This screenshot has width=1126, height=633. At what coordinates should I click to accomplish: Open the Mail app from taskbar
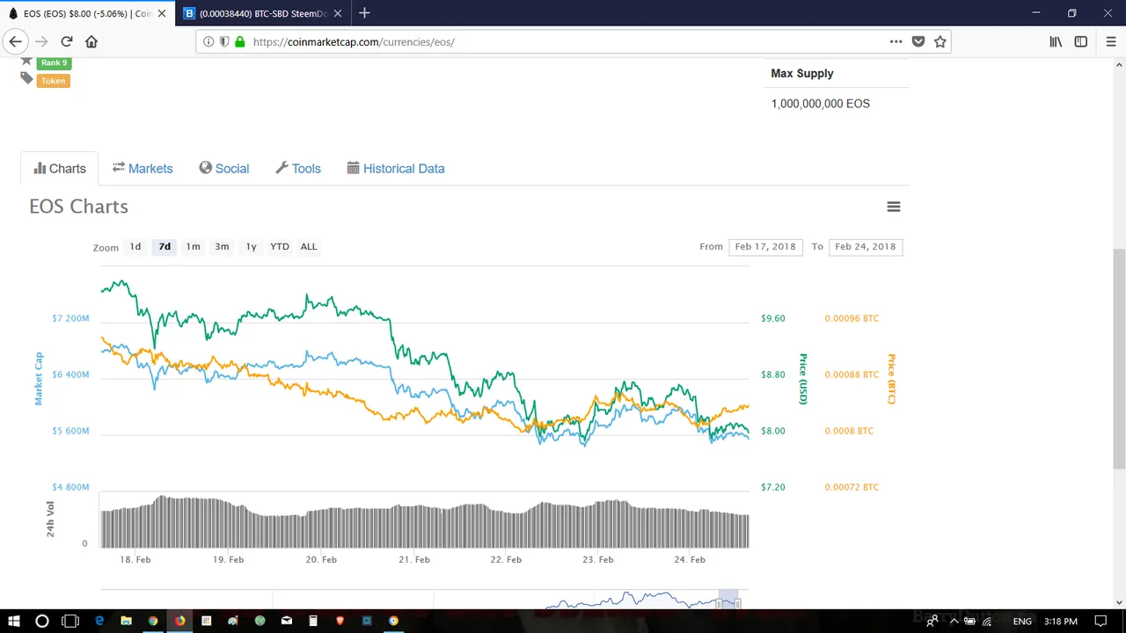(x=286, y=621)
